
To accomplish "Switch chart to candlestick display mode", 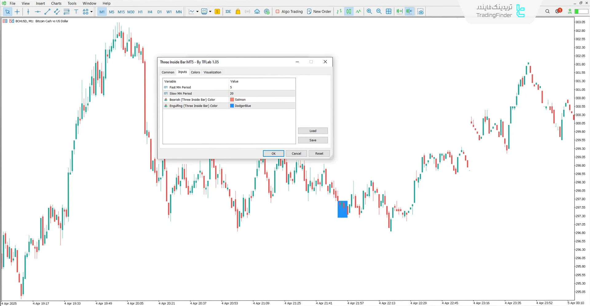I will pyautogui.click(x=349, y=12).
